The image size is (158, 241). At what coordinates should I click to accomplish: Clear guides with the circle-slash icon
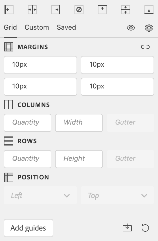[79, 10]
